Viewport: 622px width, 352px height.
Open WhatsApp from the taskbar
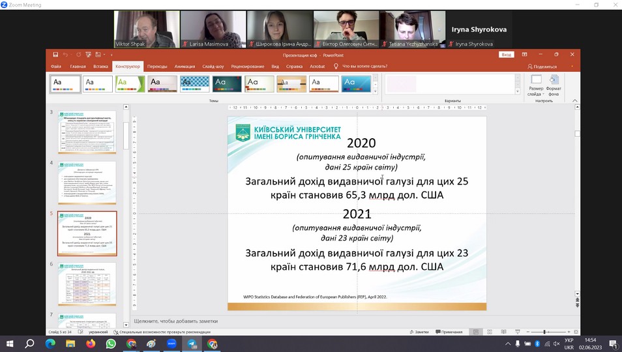coord(111,344)
